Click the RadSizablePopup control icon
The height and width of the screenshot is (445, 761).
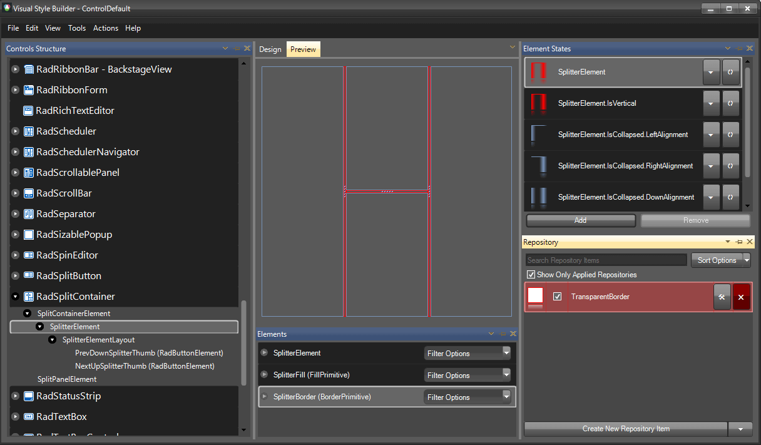(x=28, y=235)
